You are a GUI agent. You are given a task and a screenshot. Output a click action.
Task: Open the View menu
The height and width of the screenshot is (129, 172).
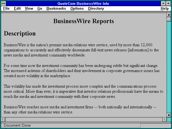(x=29, y=9)
